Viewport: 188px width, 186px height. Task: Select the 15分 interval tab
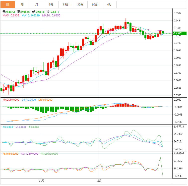point(66,4)
